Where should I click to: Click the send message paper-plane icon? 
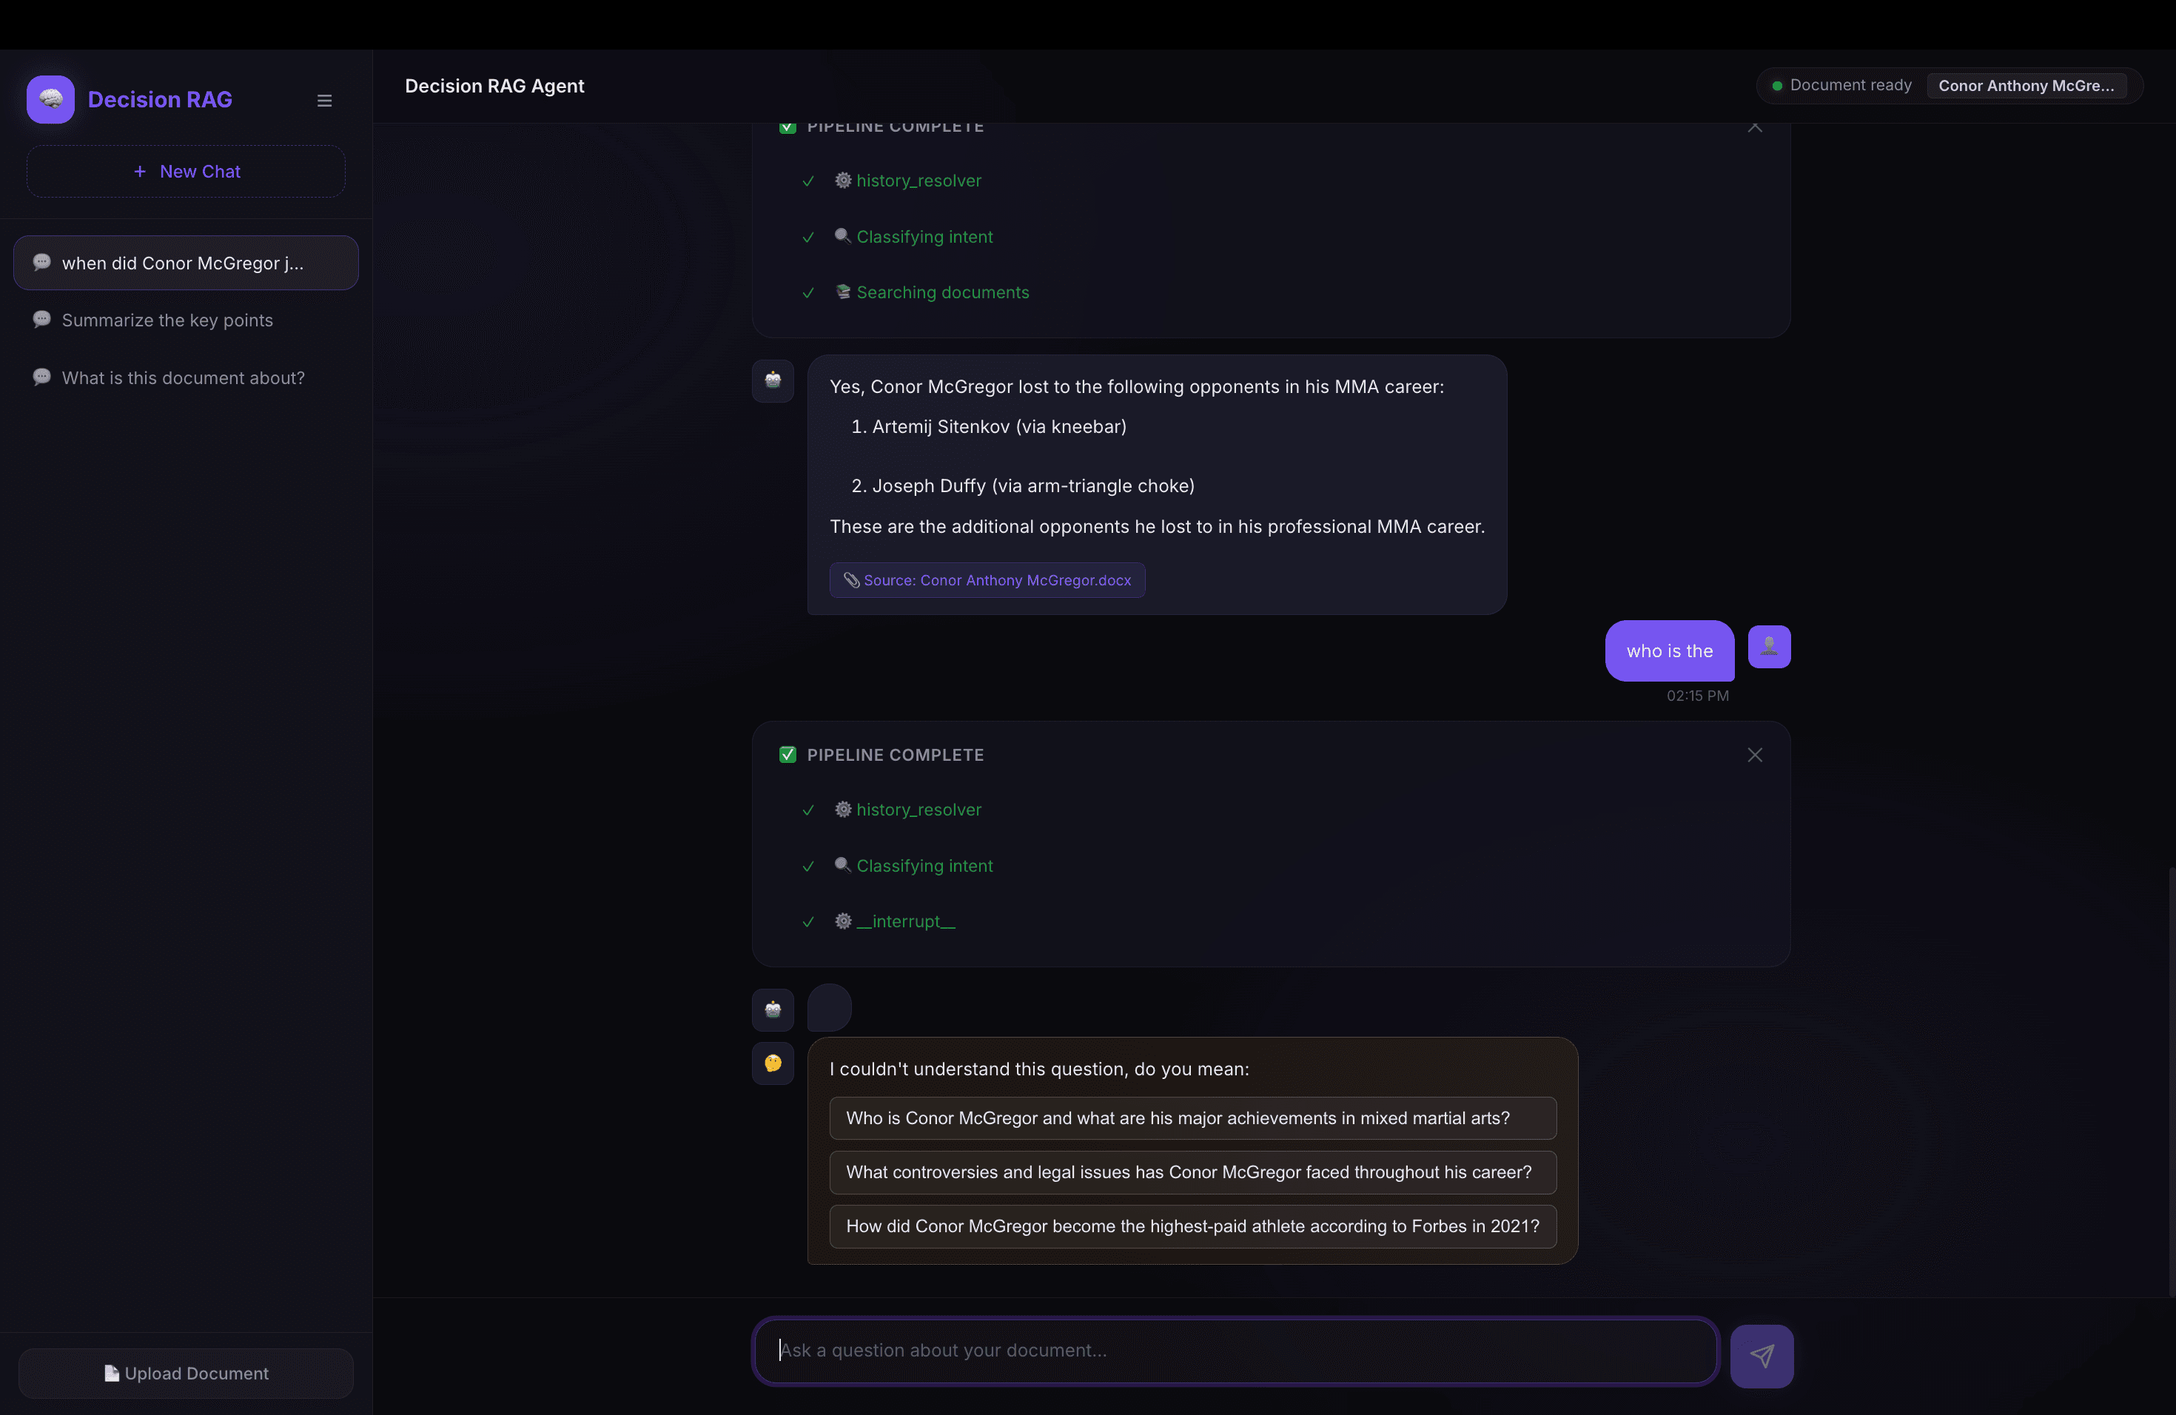[1762, 1357]
